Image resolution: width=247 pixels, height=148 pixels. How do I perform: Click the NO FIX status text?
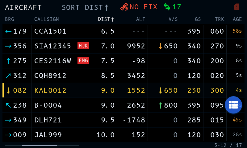(144, 7)
